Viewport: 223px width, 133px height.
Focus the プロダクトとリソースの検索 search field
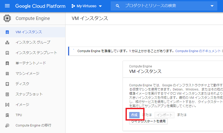click(164, 6)
